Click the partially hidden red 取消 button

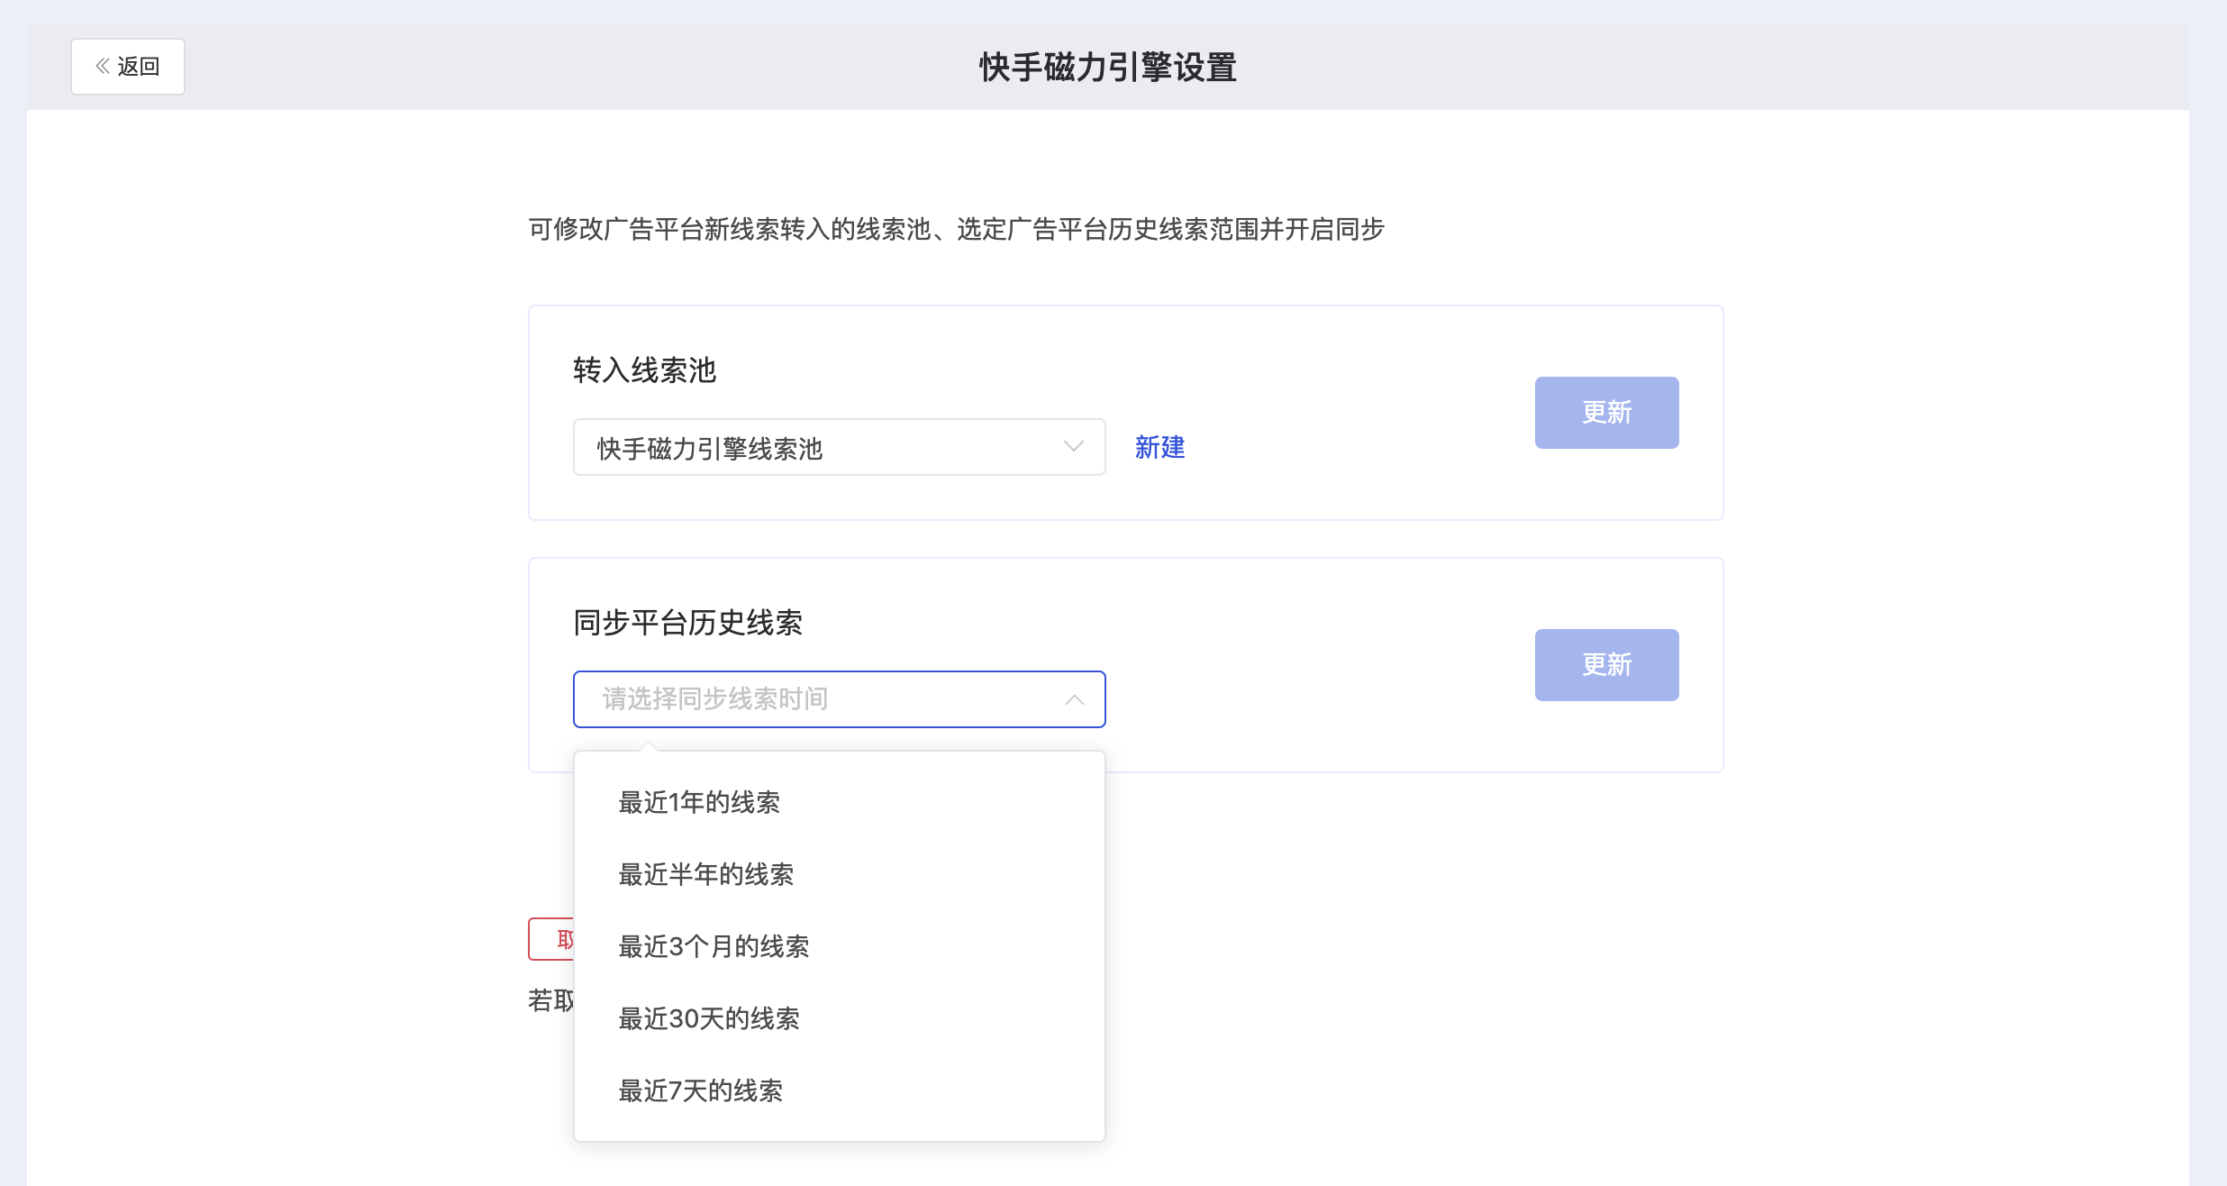(551, 939)
